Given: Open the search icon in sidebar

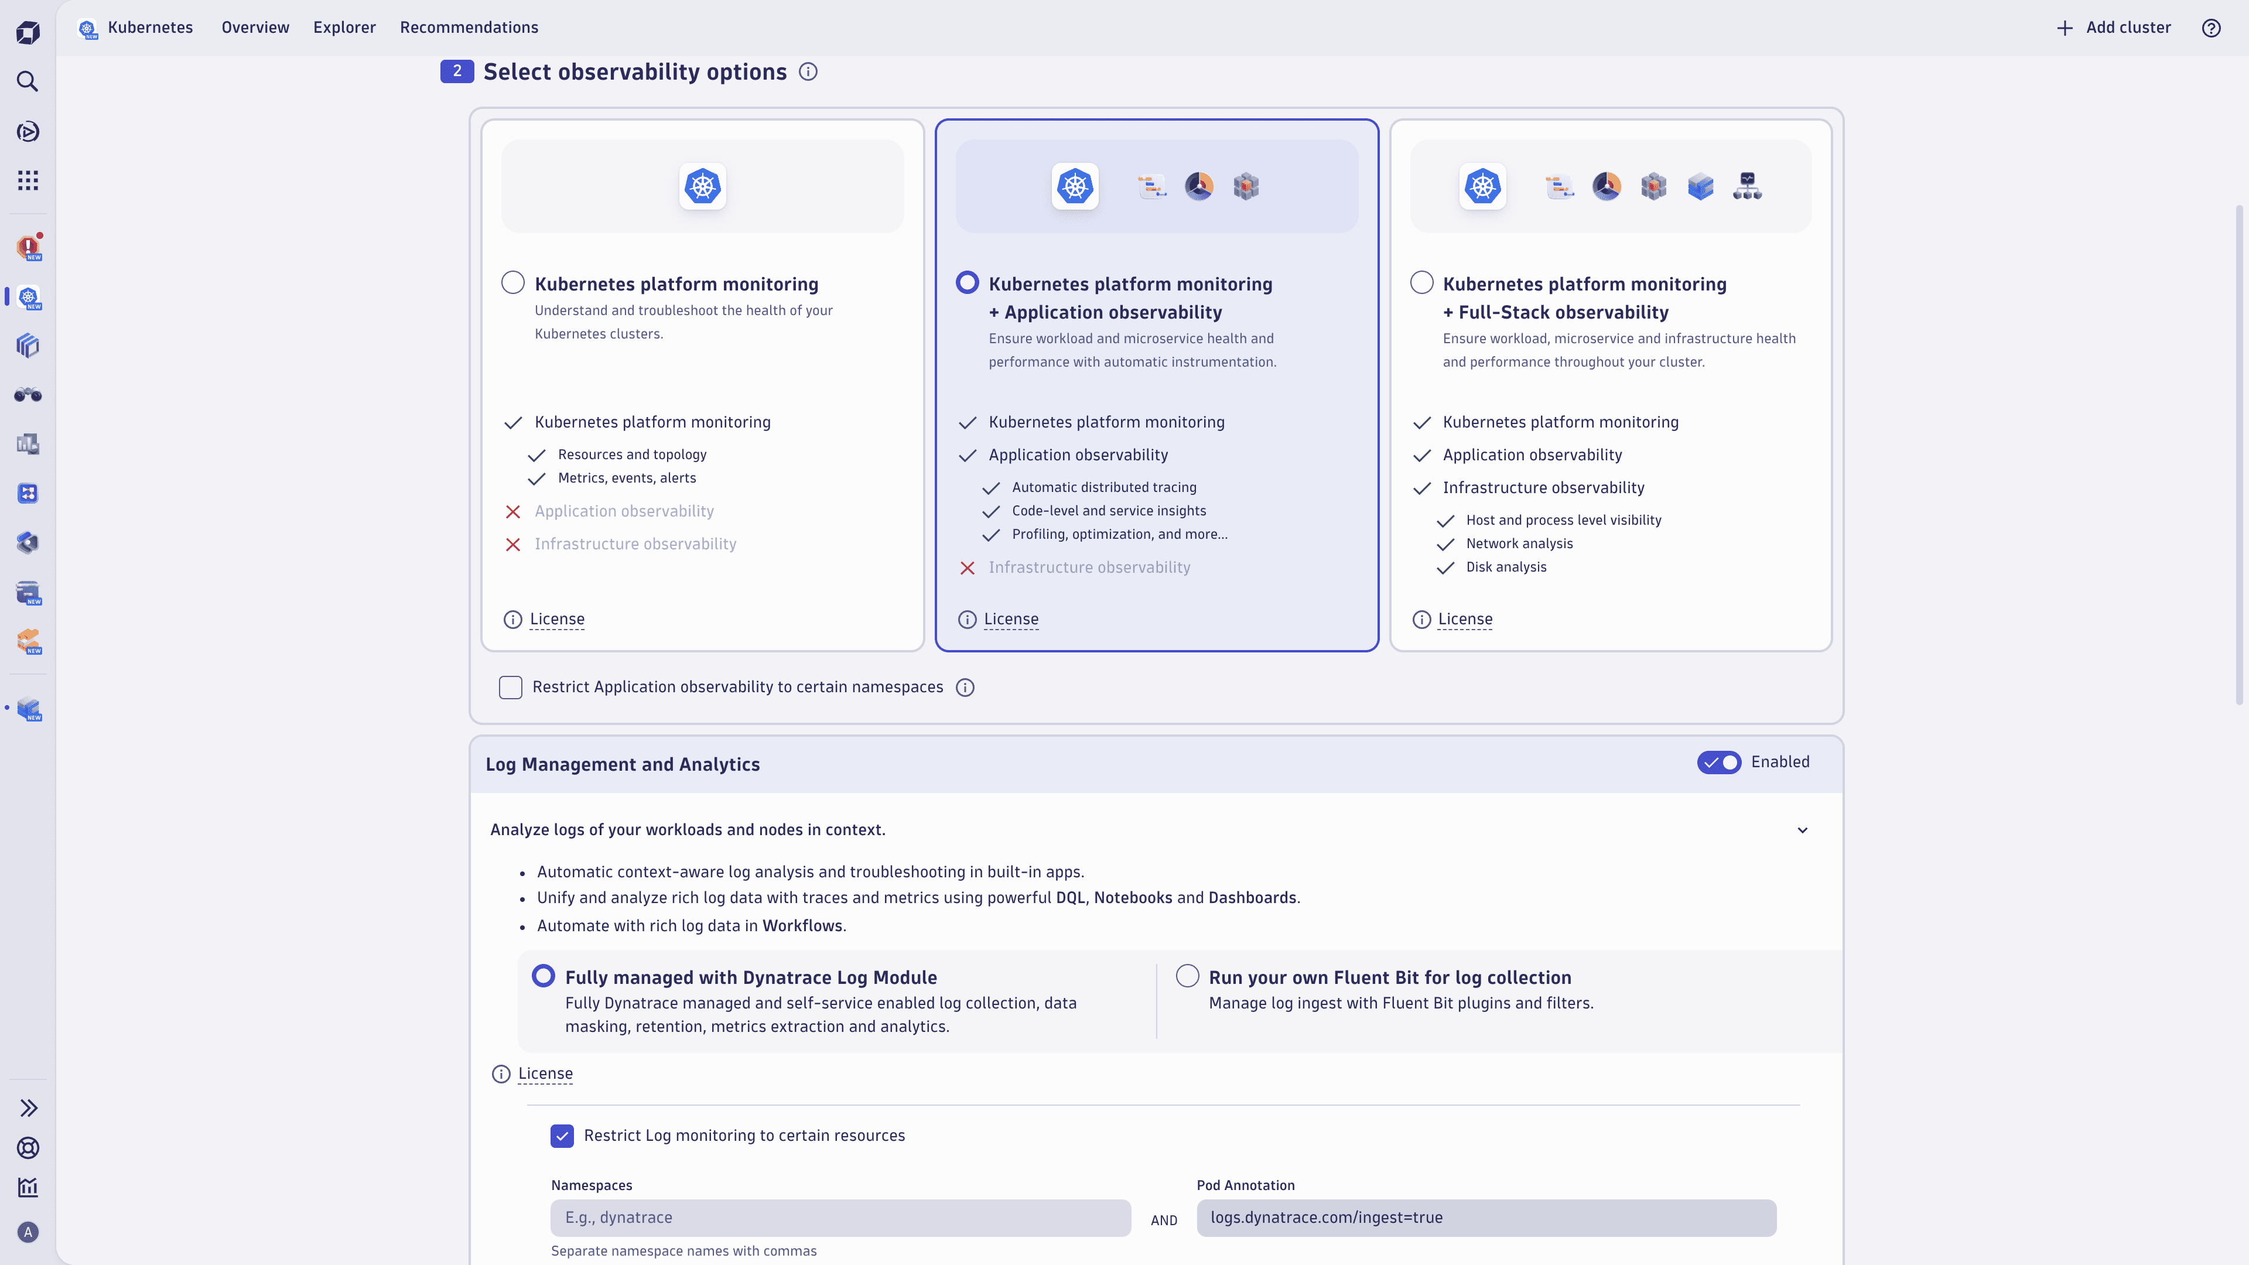Looking at the screenshot, I should [28, 82].
